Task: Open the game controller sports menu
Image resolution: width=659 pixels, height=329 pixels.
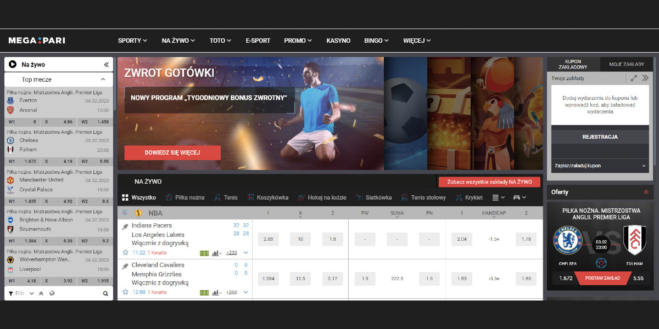Action: 520,197
